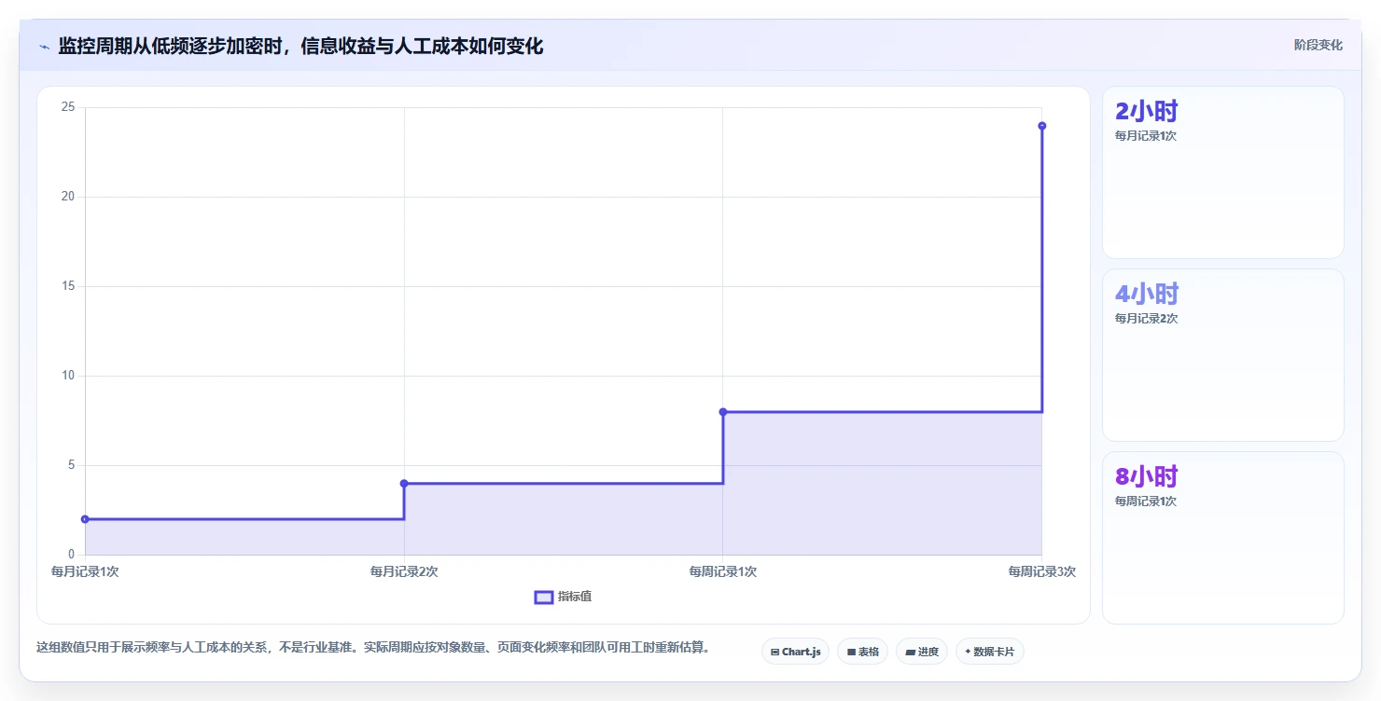The height and width of the screenshot is (701, 1381).
Task: Click the chart data point at value 4
Action: point(404,483)
